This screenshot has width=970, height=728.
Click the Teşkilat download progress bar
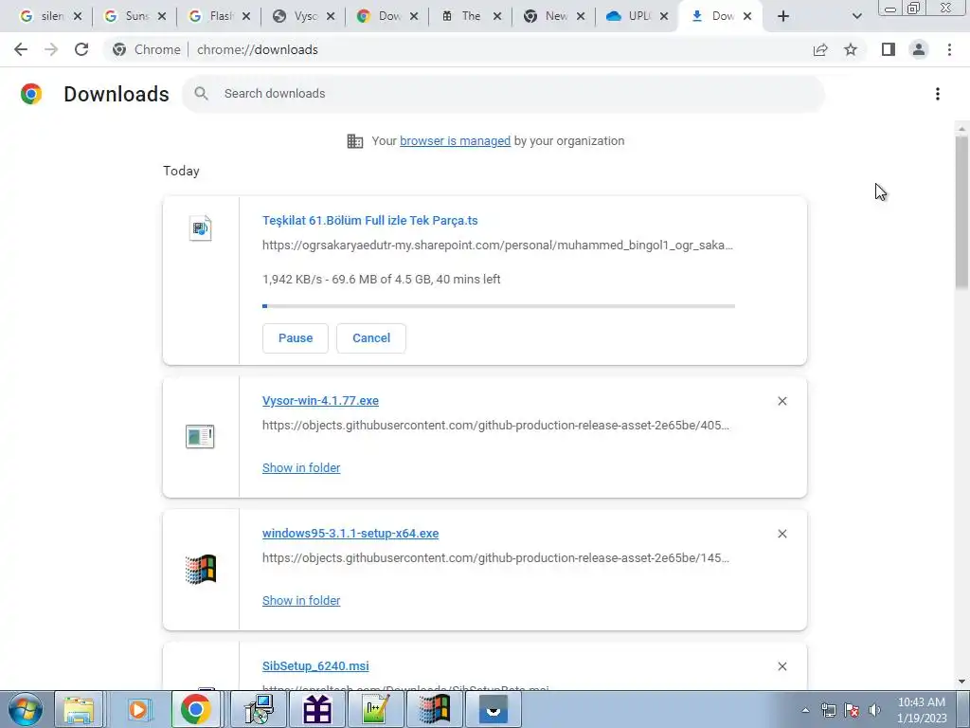click(x=498, y=306)
